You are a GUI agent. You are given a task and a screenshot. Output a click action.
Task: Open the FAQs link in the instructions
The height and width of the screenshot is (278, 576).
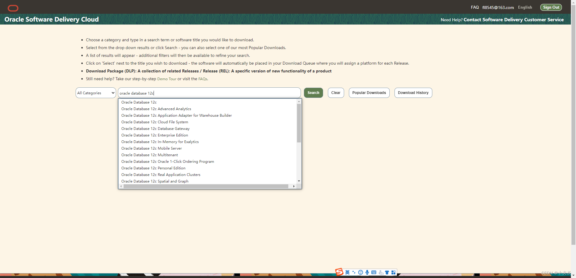(203, 79)
